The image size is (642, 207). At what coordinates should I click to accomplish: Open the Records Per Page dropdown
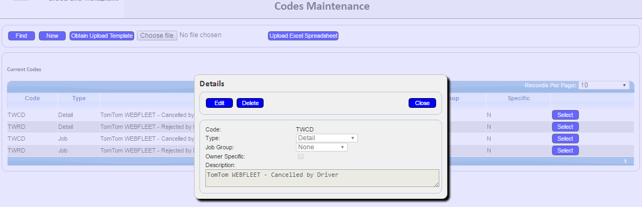[604, 85]
